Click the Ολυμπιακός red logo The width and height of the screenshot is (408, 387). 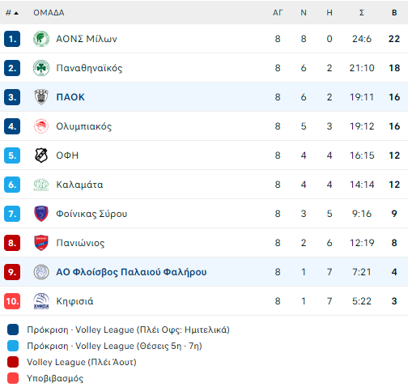coord(41,126)
